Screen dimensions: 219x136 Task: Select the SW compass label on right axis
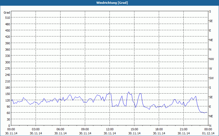coord(211,78)
